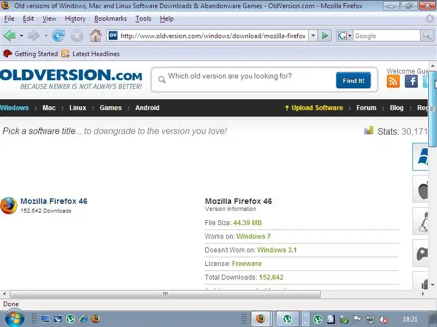The height and width of the screenshot is (327, 437).
Task: Click Show Desktop in quick launch
Action: point(45,319)
